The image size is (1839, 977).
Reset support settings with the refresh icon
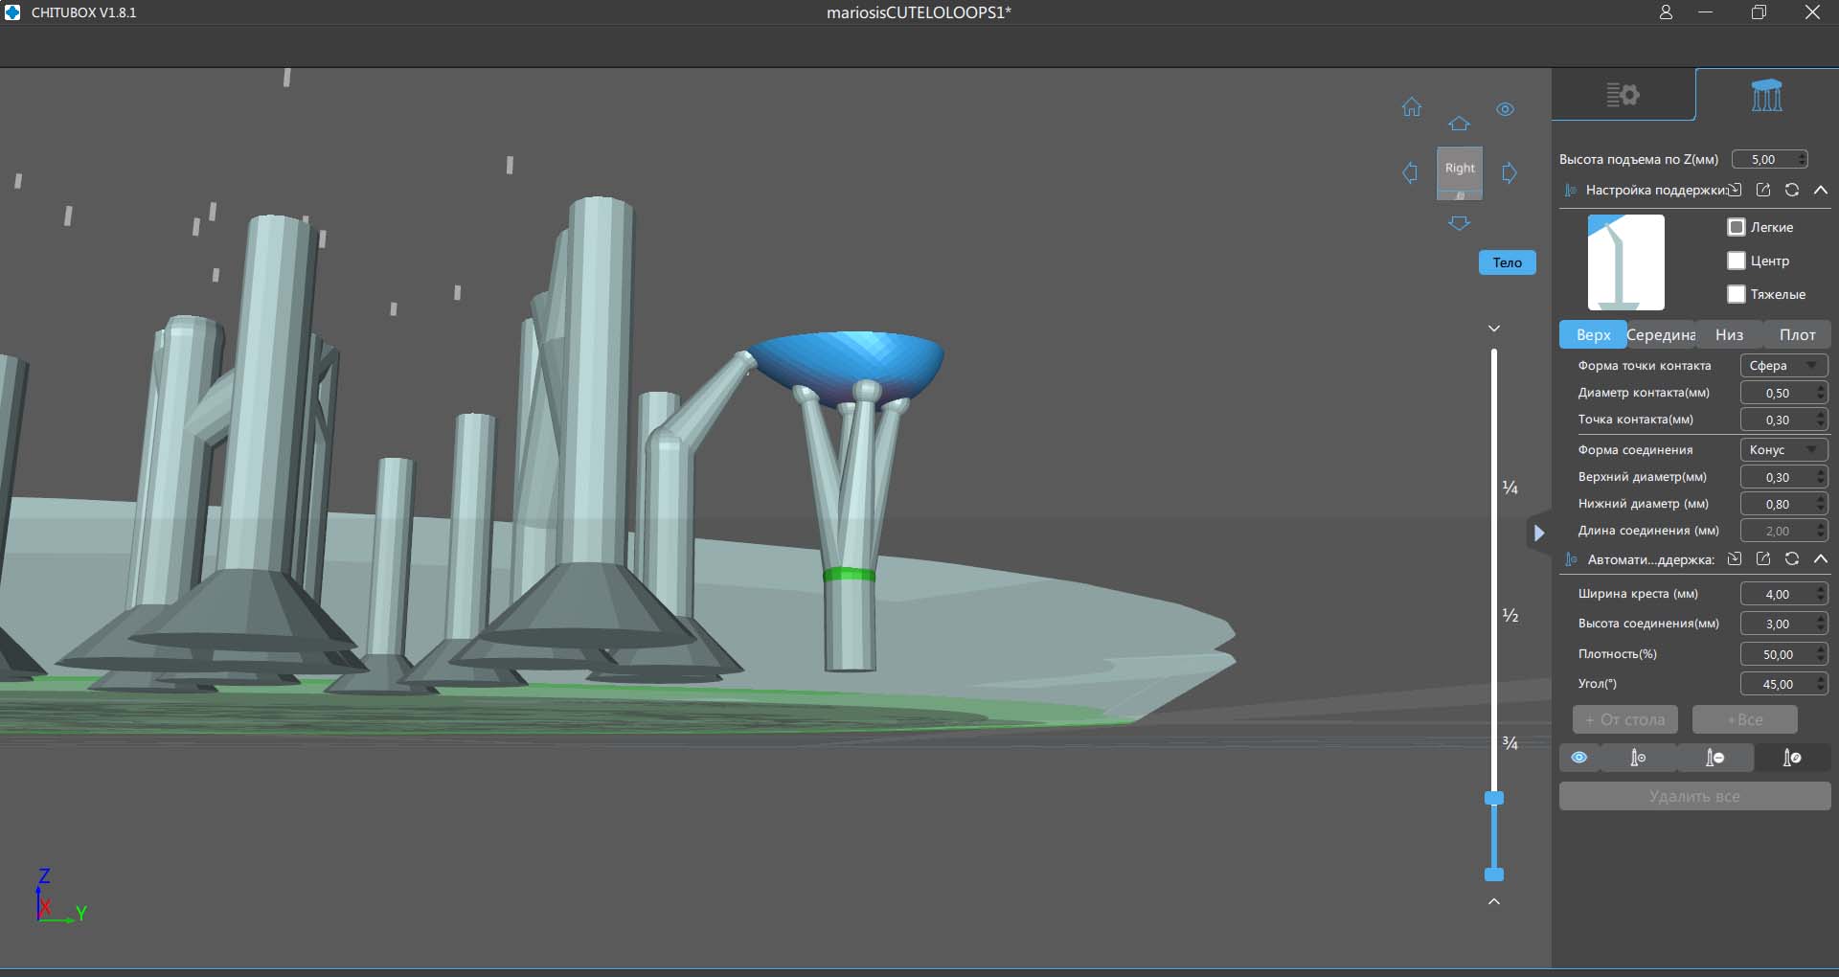(1792, 190)
